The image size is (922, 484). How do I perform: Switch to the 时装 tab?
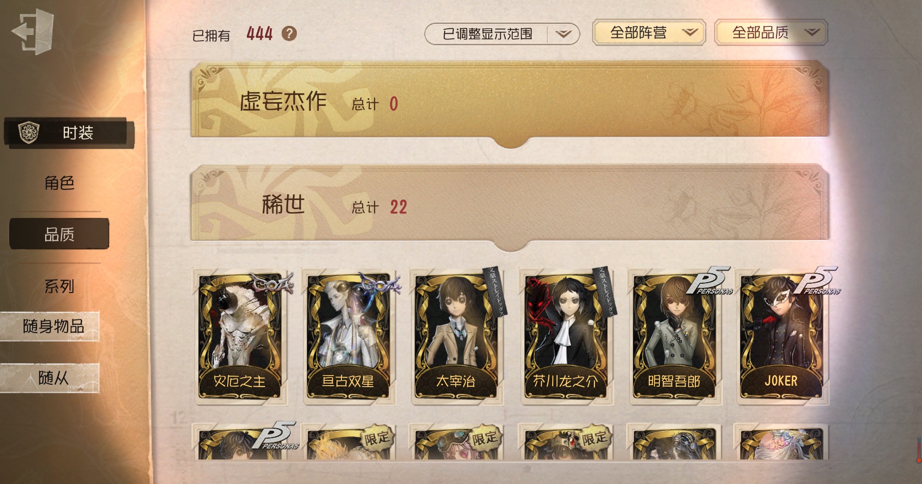[x=69, y=133]
